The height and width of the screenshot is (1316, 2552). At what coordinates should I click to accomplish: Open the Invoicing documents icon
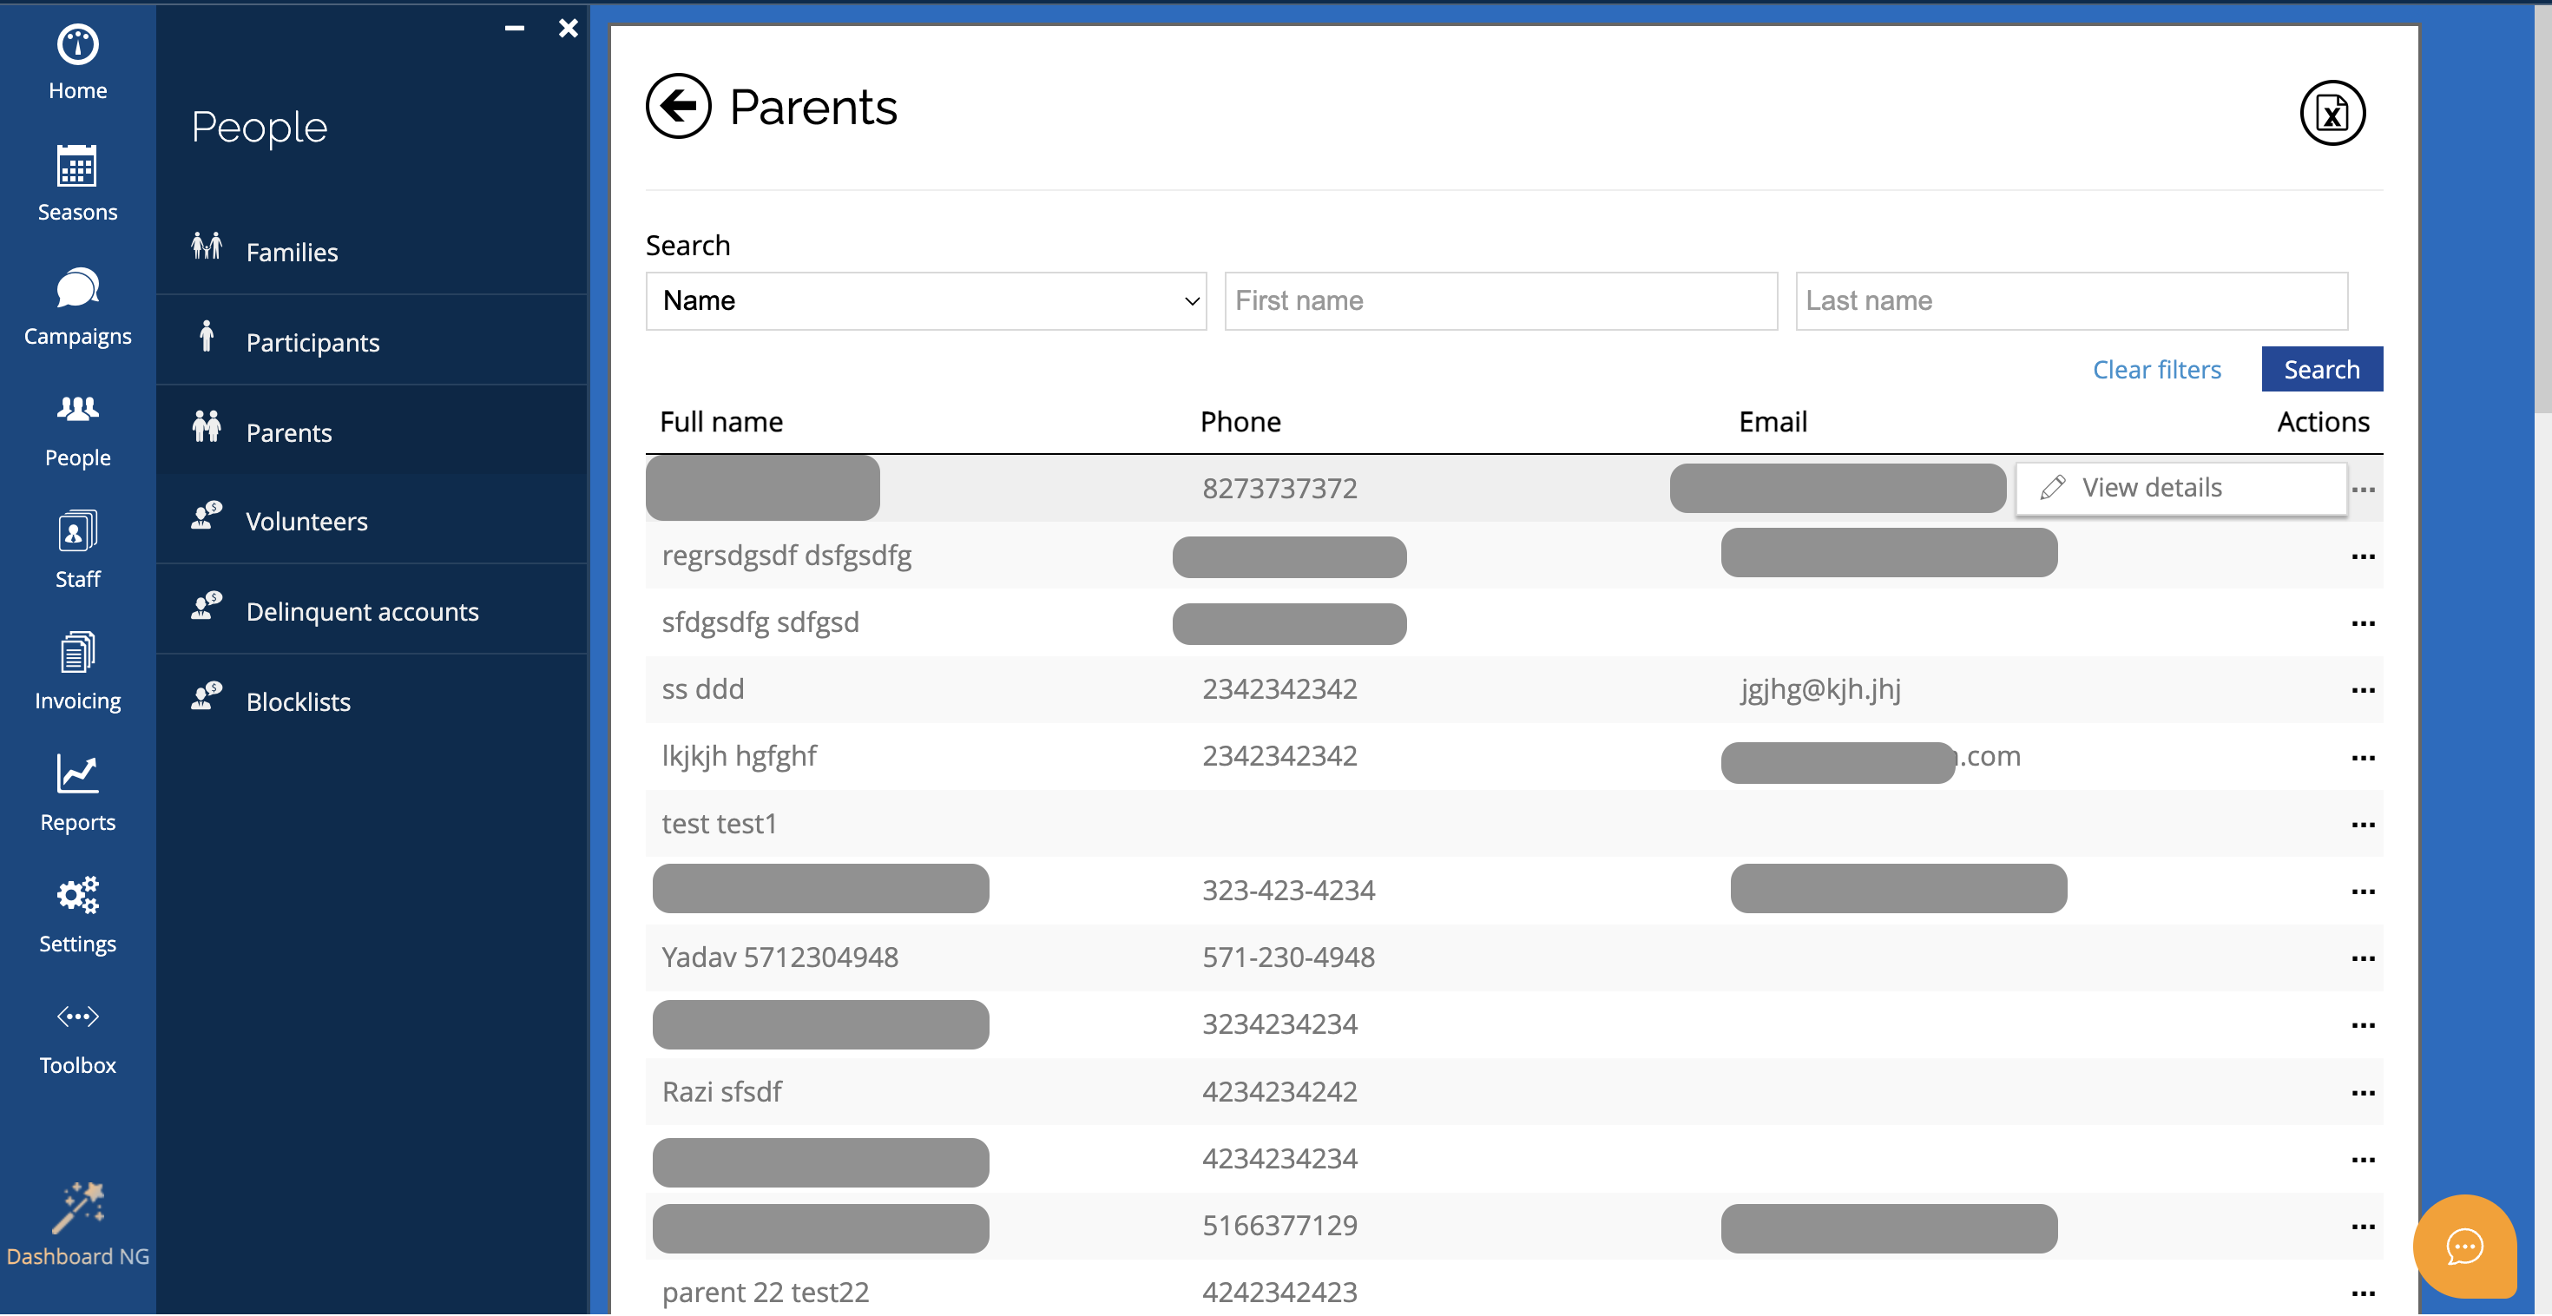point(77,654)
